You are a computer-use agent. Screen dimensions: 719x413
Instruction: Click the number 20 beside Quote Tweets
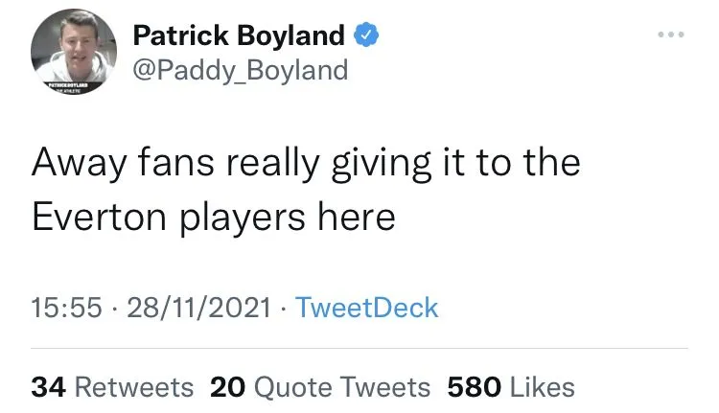tap(229, 387)
